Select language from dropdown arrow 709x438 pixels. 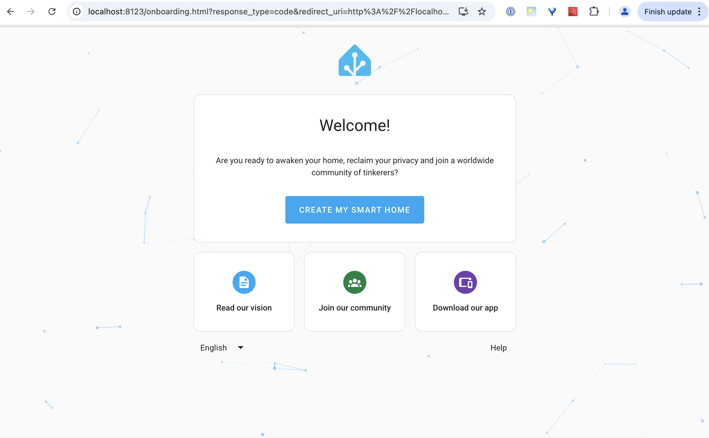(x=241, y=347)
